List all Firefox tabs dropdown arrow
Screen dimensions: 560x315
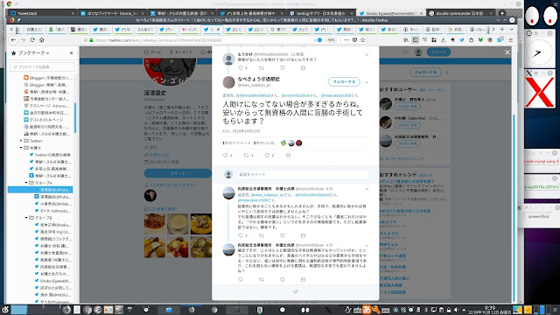pos(511,29)
